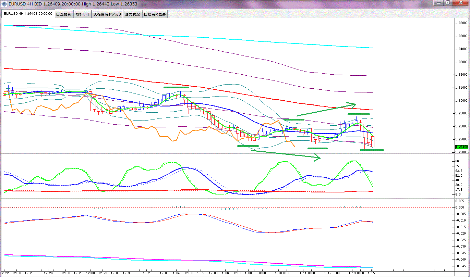Viewport: 470px width, 277px height.
Task: Click green marker bar below the latest candle
Action: [x=372, y=150]
